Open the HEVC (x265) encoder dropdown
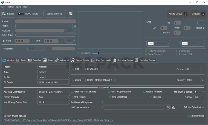Image resolution: width=208 pixels, height=125 pixels. point(30,14)
